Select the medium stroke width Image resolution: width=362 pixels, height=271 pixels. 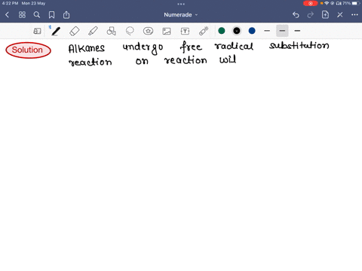282,31
